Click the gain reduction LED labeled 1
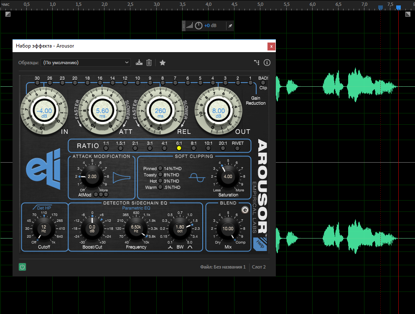 tap(250, 83)
